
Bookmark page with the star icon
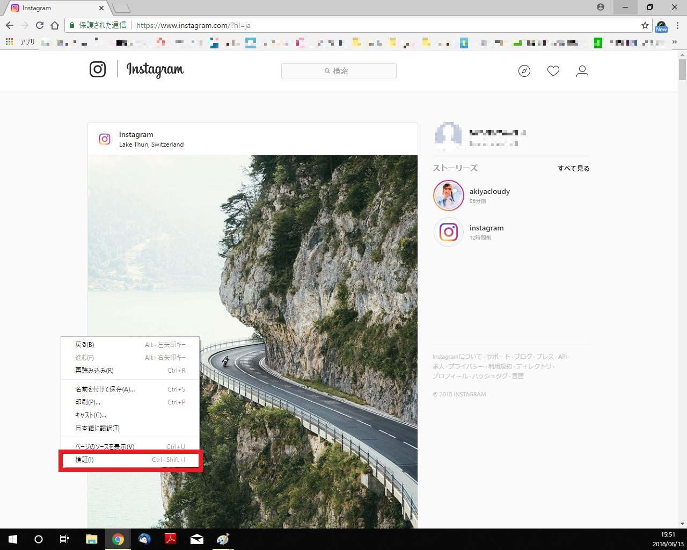tap(645, 25)
